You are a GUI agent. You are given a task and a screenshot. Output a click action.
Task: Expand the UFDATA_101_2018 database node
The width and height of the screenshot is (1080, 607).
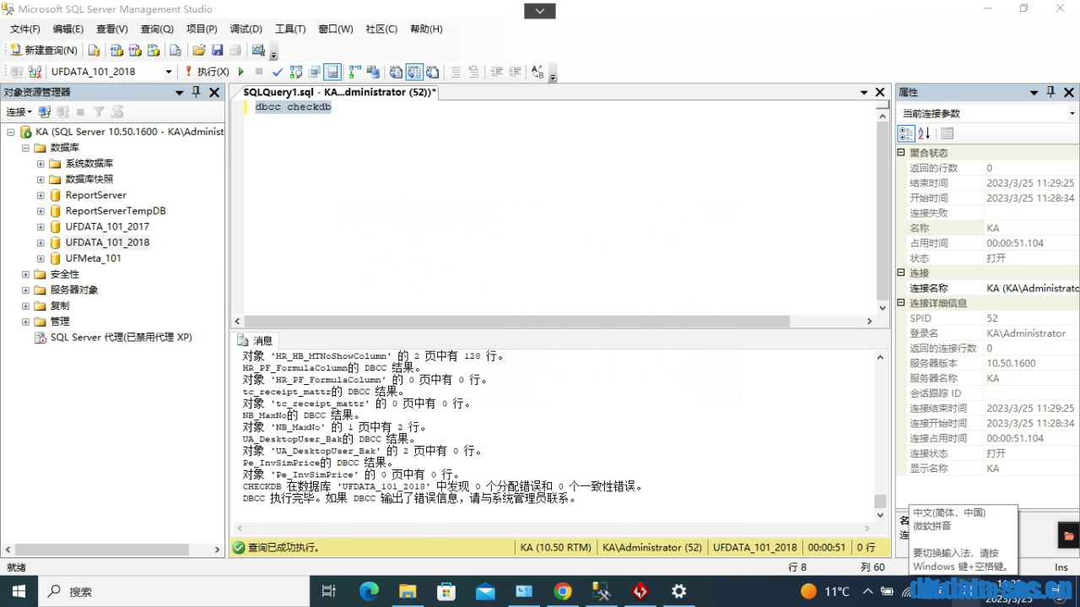tap(40, 242)
